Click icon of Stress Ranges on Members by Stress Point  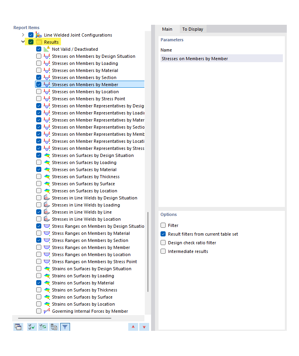tap(47, 262)
